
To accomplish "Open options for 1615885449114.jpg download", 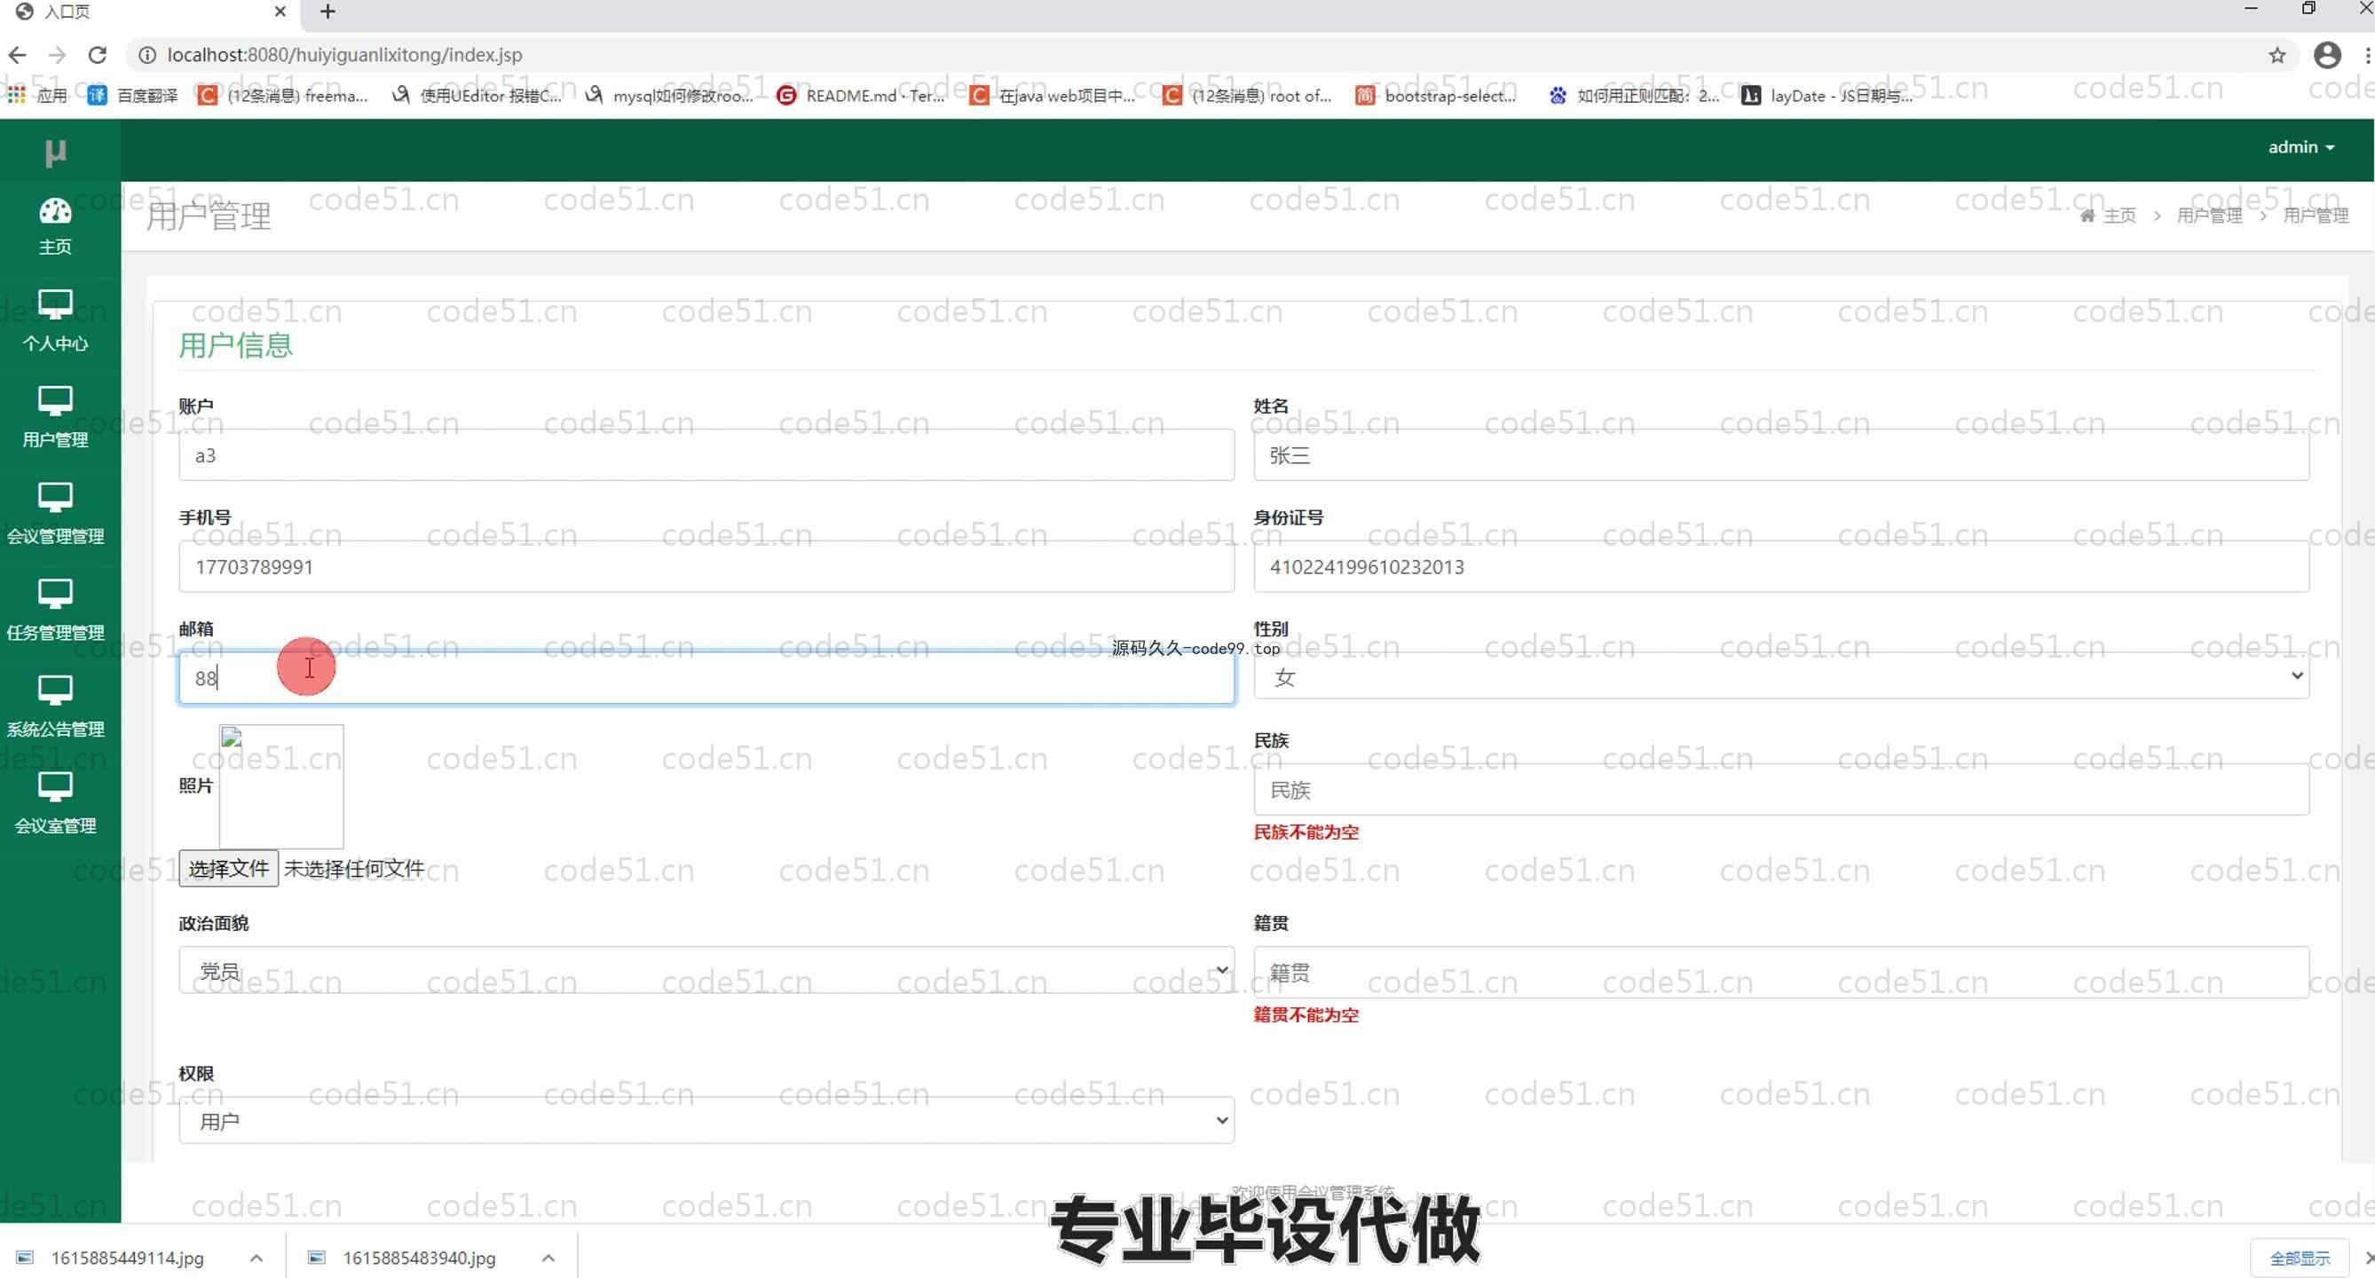I will pos(256,1258).
